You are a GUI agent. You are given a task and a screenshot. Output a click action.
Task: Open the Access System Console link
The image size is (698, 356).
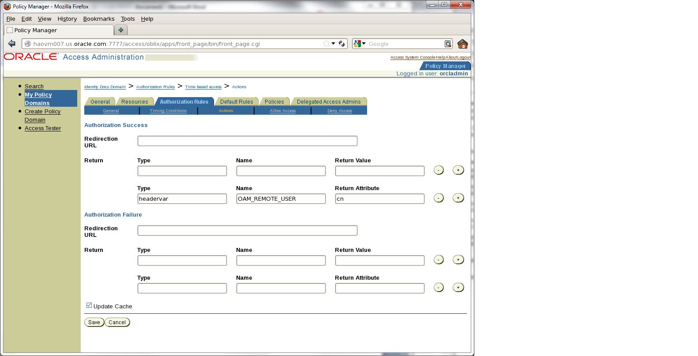click(x=413, y=57)
